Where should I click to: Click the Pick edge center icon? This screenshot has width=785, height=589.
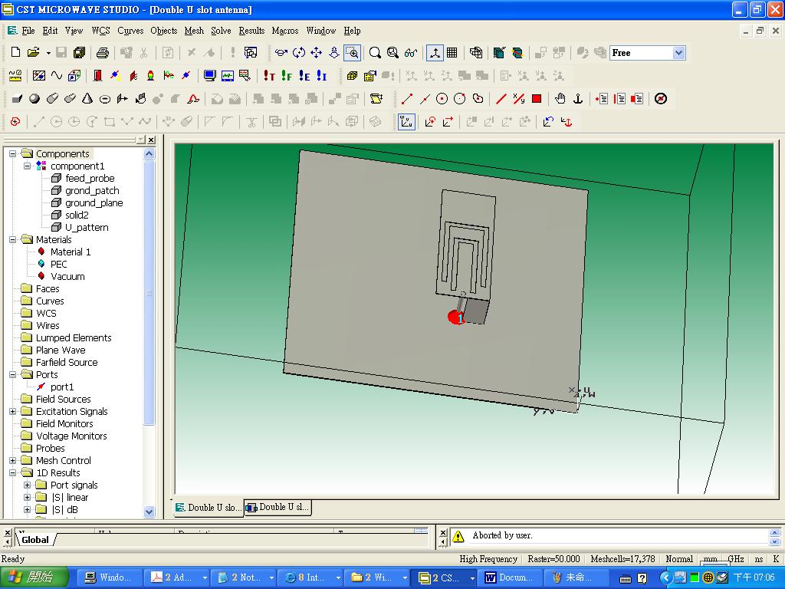425,99
